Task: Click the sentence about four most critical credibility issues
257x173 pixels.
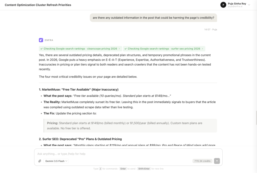Action: (x=88, y=77)
